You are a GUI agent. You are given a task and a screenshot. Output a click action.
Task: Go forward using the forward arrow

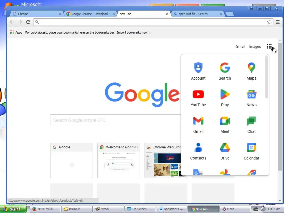[20, 22]
